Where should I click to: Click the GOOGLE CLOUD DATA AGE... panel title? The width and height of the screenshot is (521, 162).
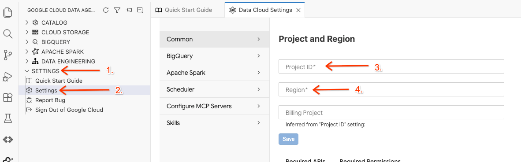(x=61, y=10)
